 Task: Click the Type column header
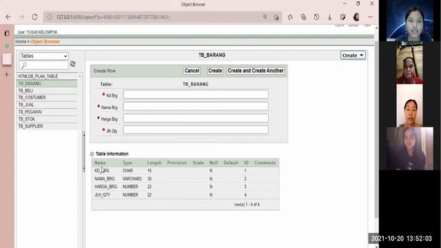(x=127, y=163)
